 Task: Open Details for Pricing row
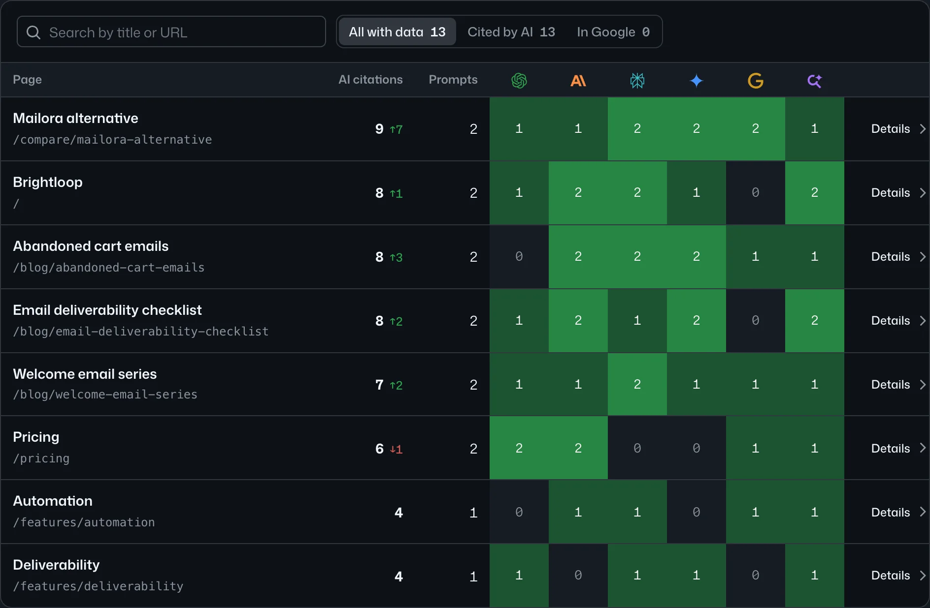pos(898,449)
